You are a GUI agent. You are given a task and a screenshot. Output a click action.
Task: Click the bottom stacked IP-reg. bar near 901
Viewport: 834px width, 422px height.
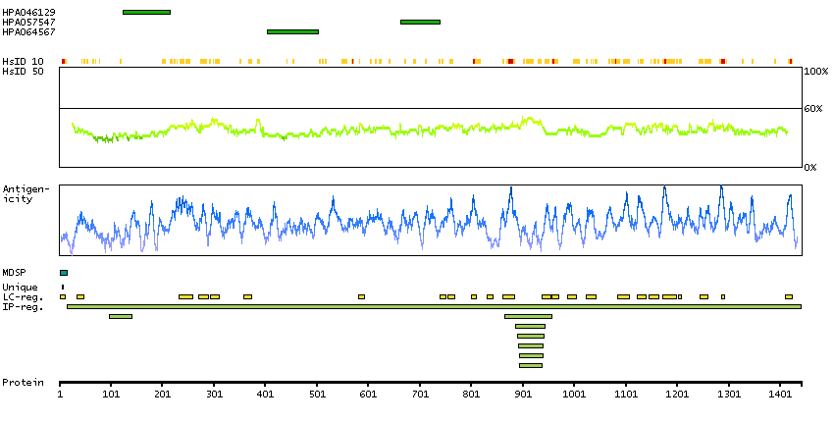[531, 365]
